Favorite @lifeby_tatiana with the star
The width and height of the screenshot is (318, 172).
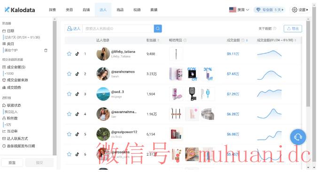[69, 54]
